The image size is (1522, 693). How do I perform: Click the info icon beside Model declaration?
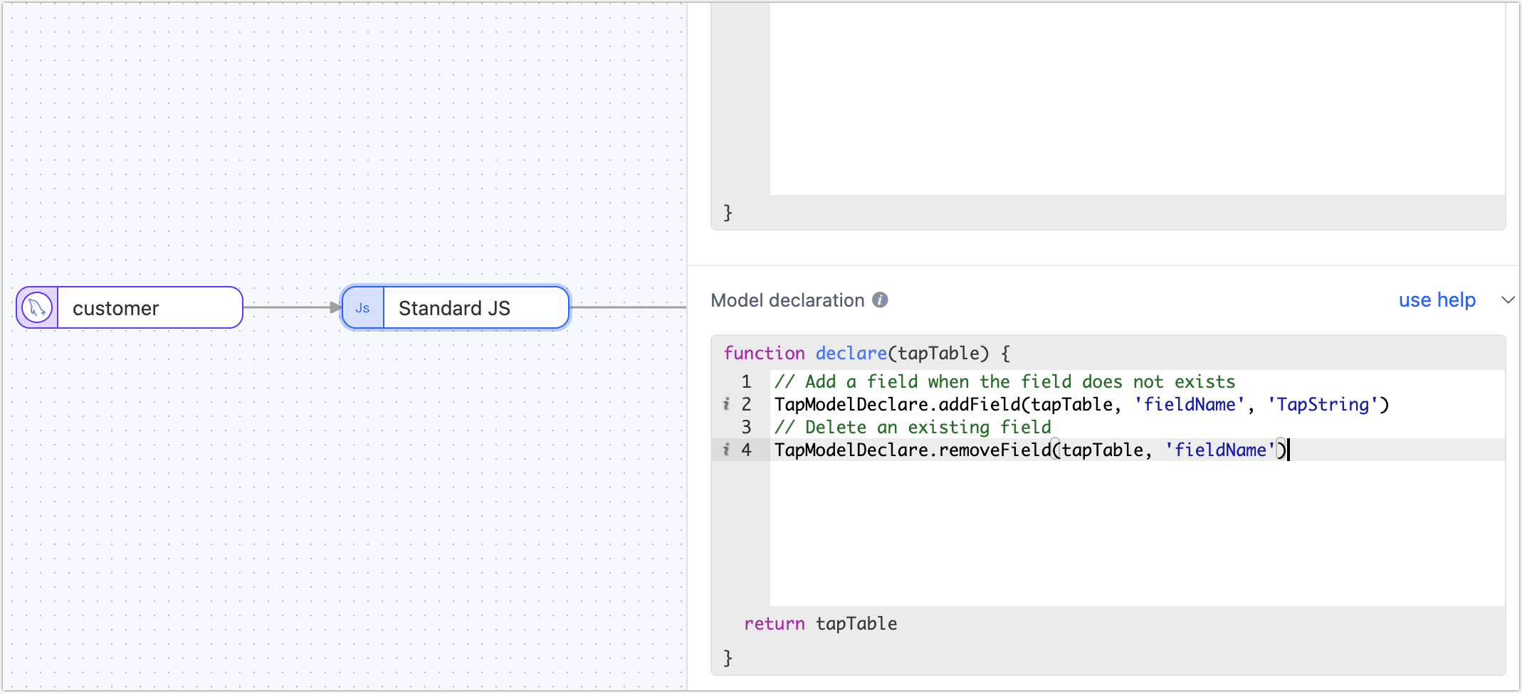click(x=880, y=300)
